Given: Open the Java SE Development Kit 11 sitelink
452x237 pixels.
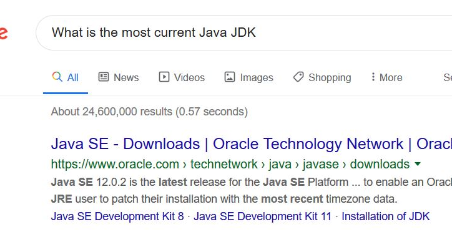Looking at the screenshot, I should click(x=262, y=216).
